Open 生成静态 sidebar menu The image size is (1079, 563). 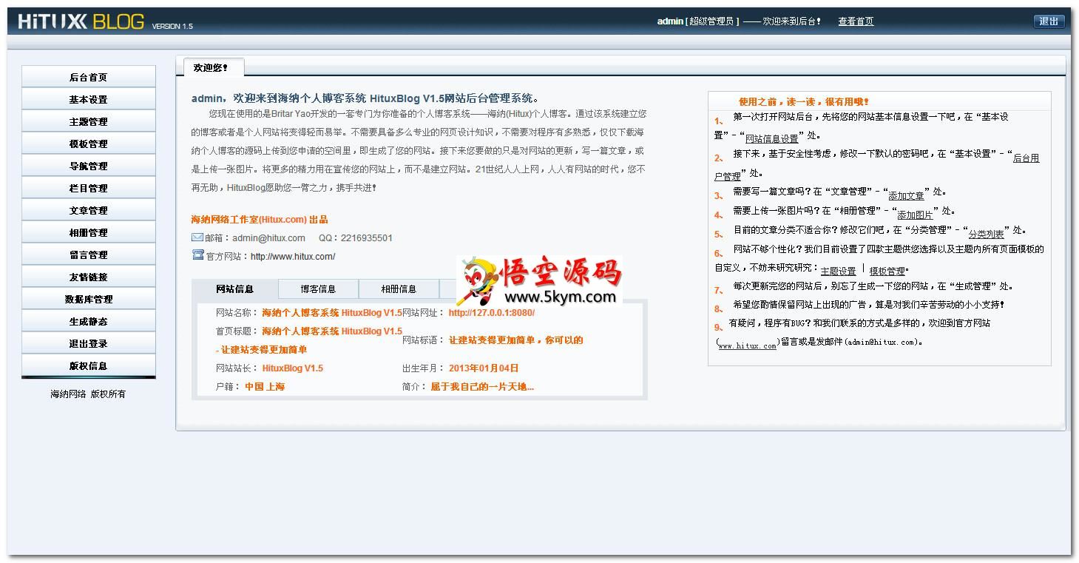89,321
